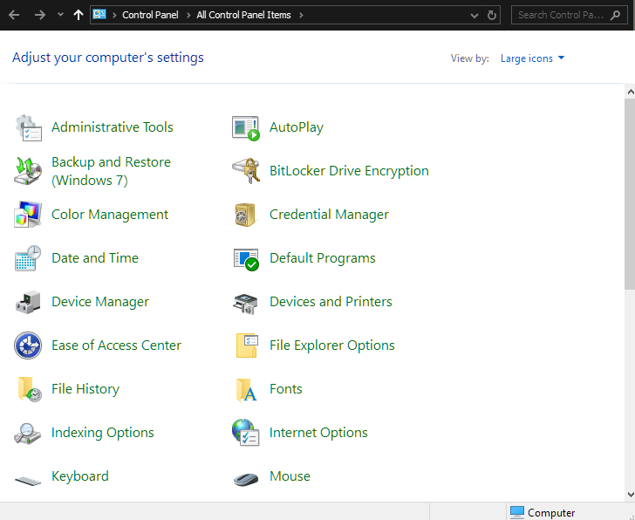Open the Ease of Access Center icon

[28, 346]
